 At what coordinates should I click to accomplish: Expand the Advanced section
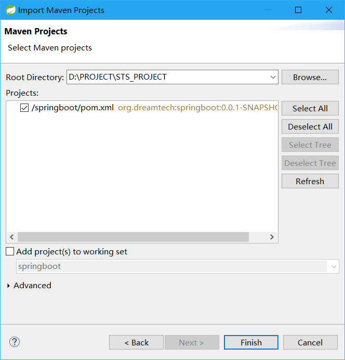(8, 286)
